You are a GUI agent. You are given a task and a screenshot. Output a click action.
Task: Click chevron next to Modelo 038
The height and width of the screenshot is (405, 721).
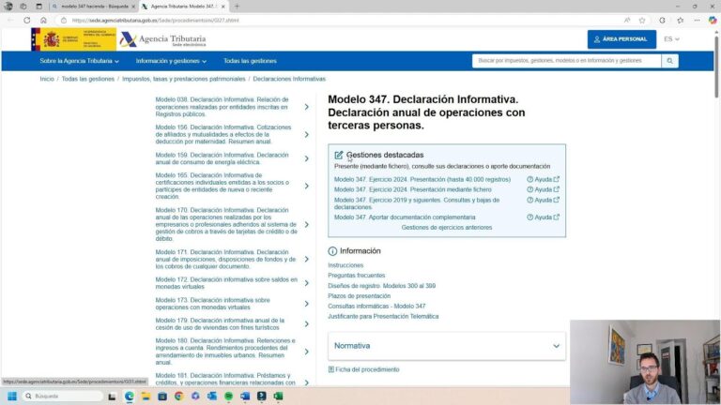(x=307, y=107)
